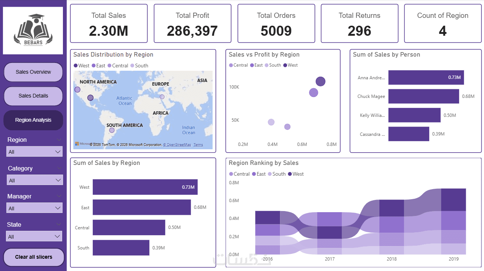Screen dimensions: 484x271
Task: Open the Region slicer dropdown
Action: tap(34, 152)
